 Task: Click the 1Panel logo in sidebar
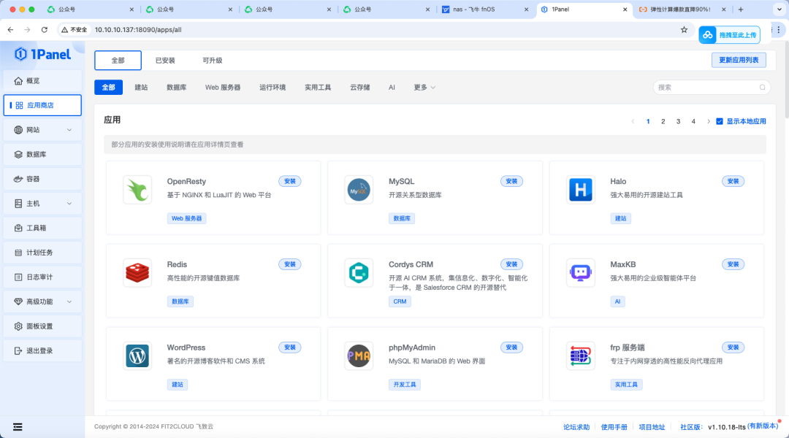42,54
